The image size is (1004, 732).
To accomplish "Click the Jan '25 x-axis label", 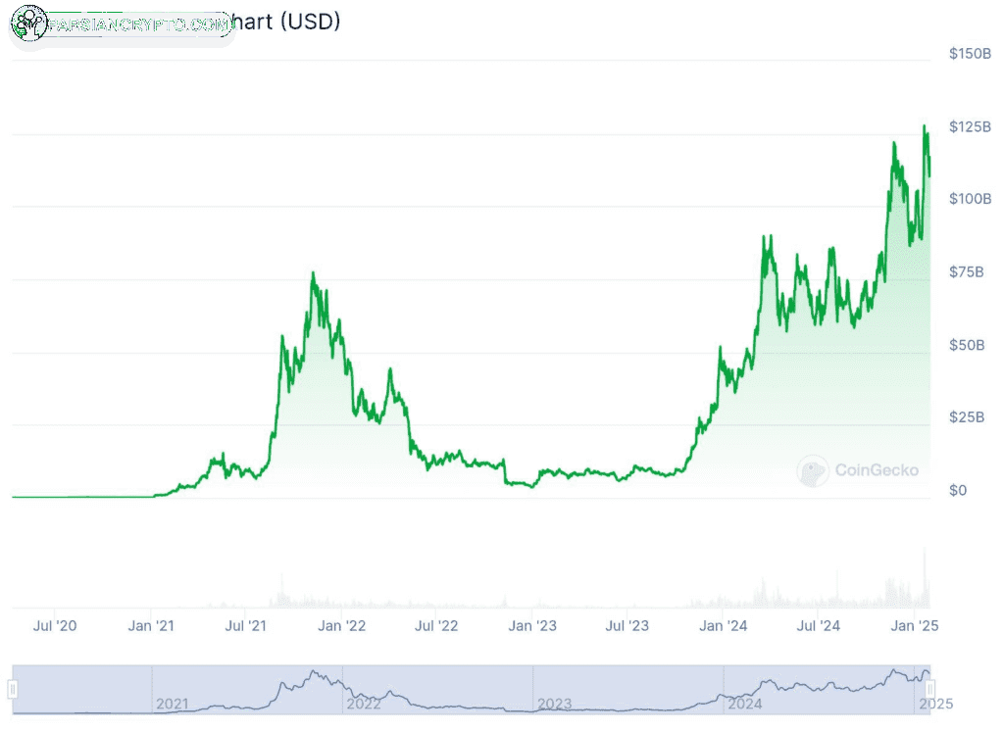I will point(915,626).
